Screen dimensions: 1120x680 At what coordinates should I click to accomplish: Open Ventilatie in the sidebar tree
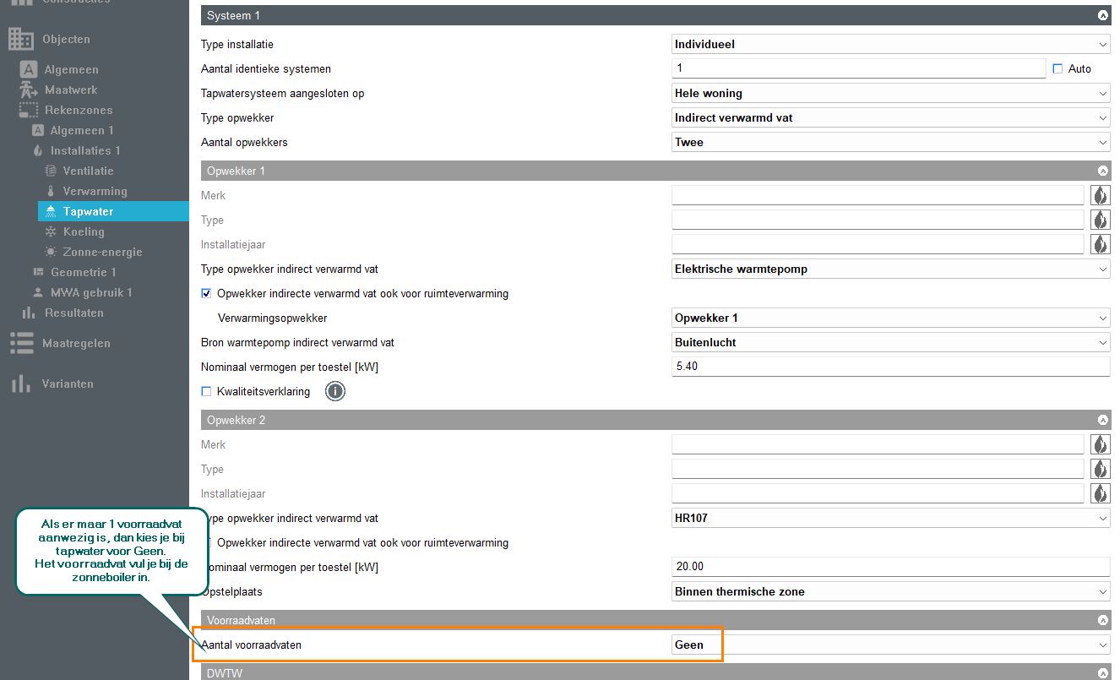[x=88, y=171]
